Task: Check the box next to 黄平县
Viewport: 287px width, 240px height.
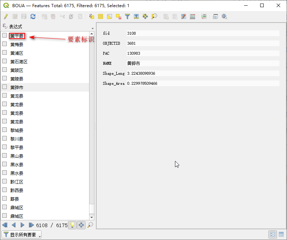Action: point(5,35)
